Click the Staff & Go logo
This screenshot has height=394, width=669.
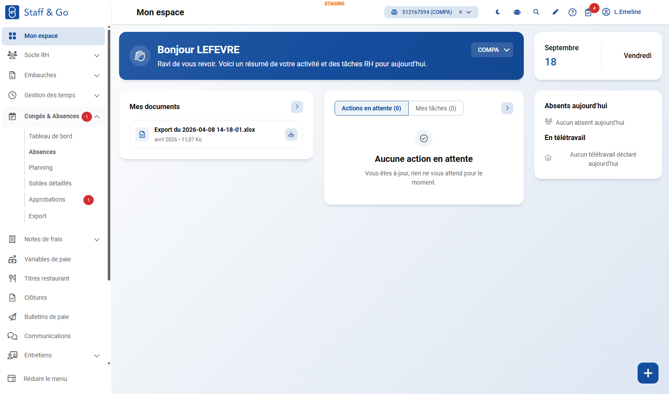click(37, 12)
